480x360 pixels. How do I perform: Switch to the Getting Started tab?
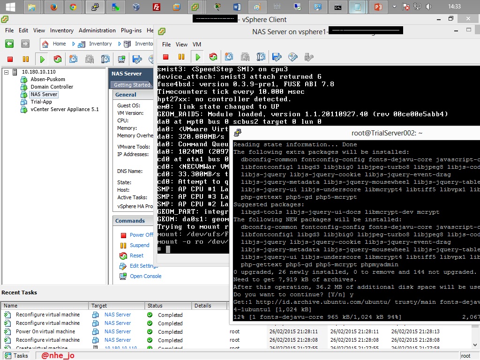132,85
